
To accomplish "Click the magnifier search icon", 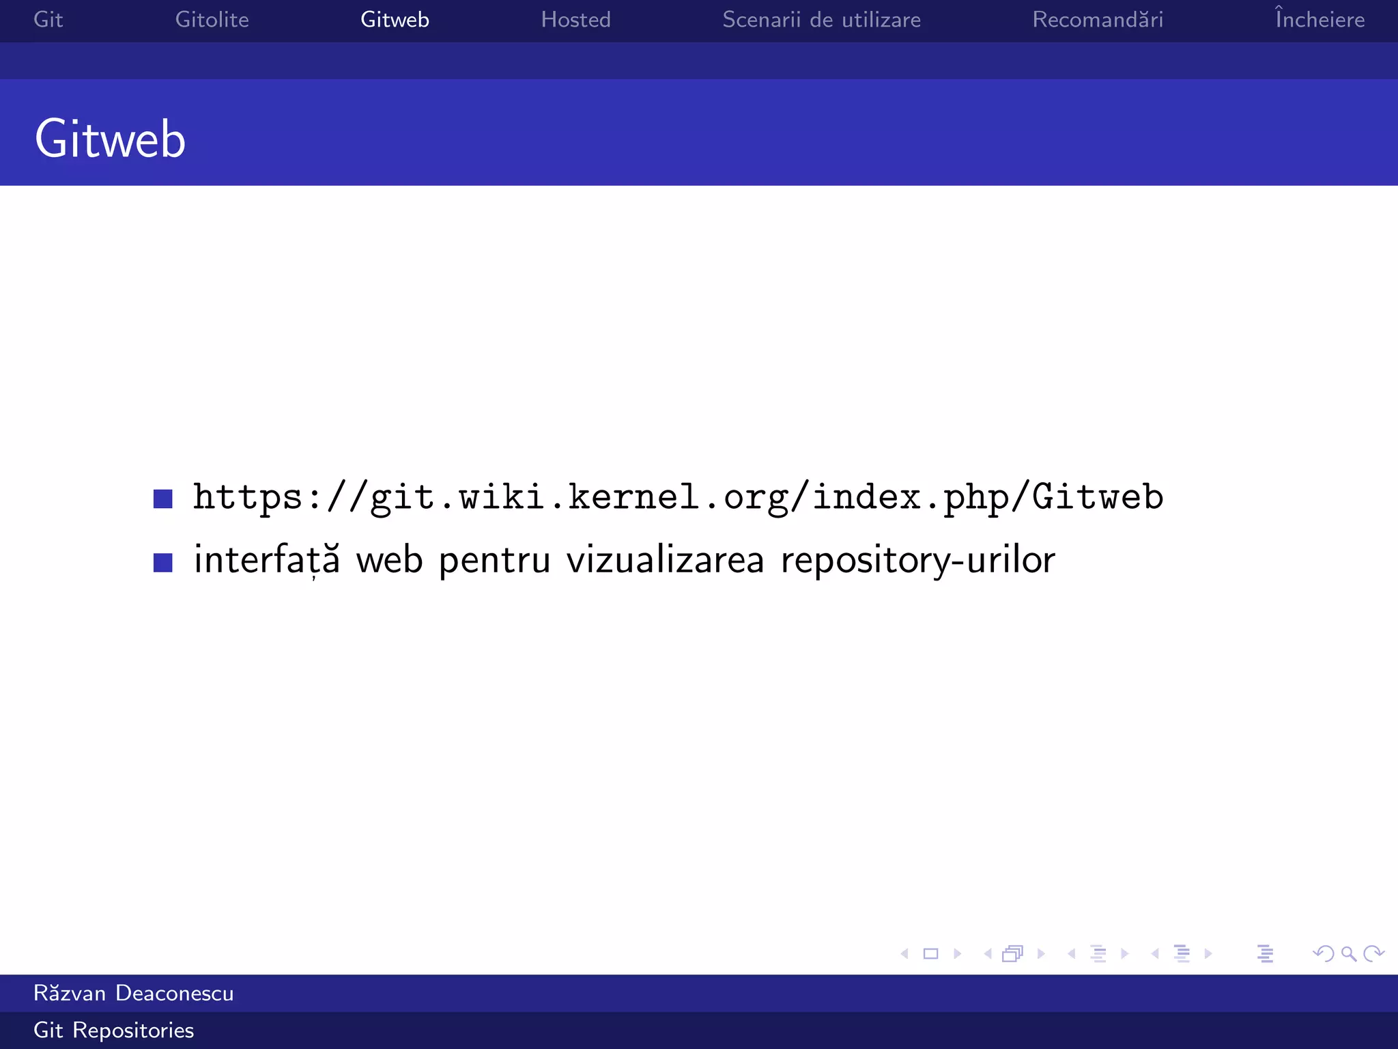I will pos(1349,954).
